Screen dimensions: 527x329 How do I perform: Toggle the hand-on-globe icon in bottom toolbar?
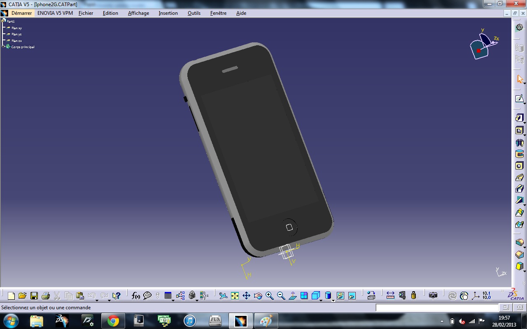pos(464,296)
